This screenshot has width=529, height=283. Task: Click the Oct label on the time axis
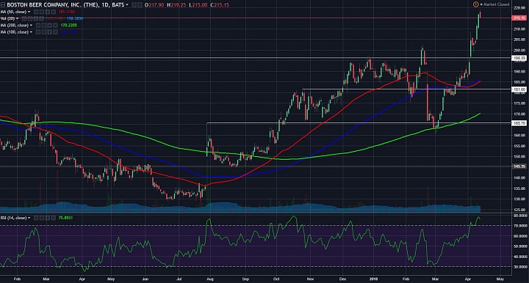click(x=276, y=279)
